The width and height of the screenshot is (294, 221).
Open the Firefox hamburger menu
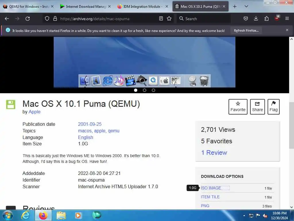(x=287, y=19)
